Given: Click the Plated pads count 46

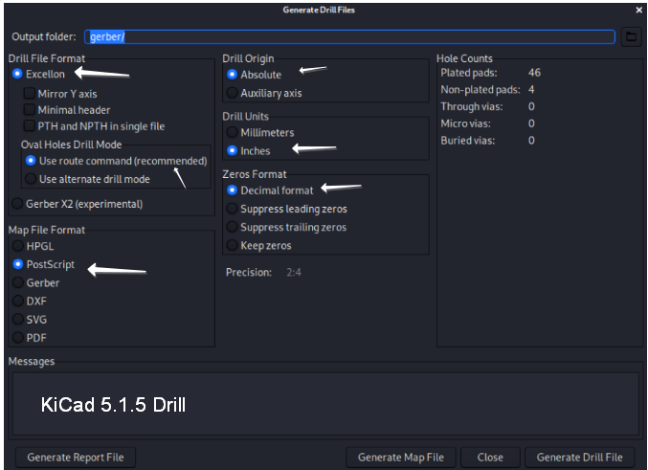Looking at the screenshot, I should [x=534, y=73].
